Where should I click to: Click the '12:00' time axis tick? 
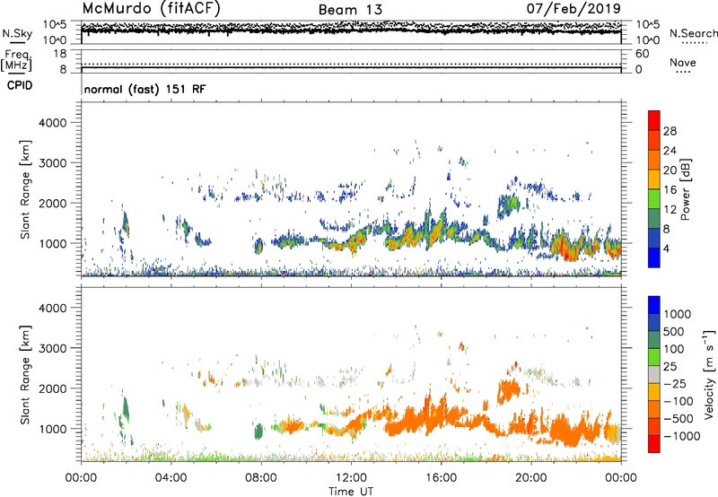point(351,477)
